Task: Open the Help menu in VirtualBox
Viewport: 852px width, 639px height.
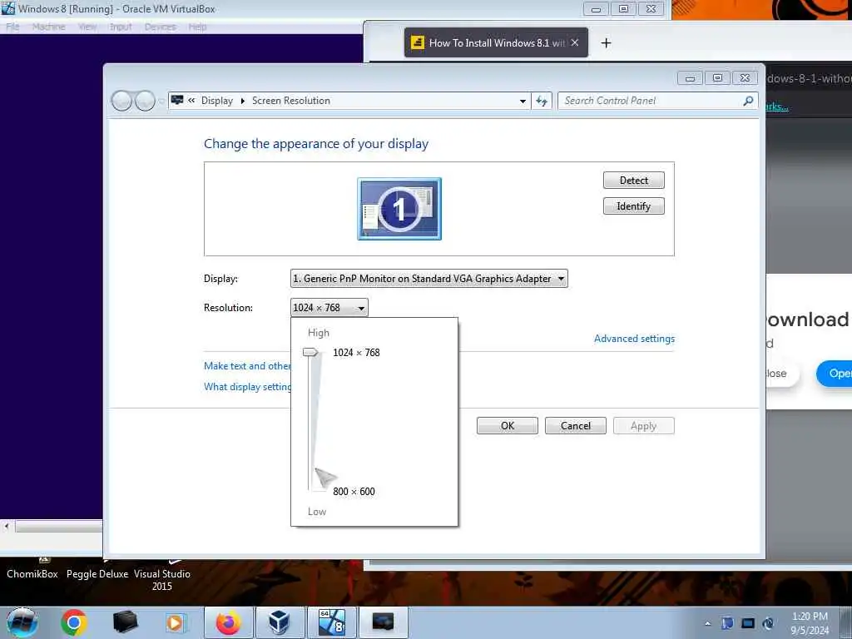Action: point(197,27)
